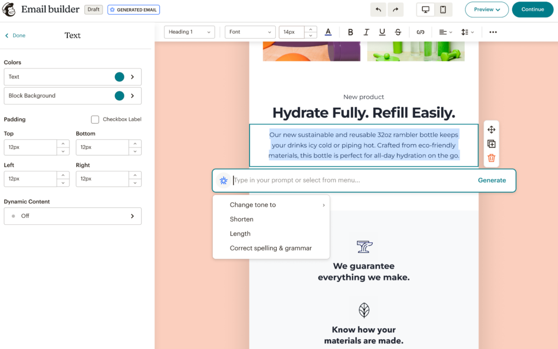
Task: Open the text color tool
Action: (x=328, y=32)
